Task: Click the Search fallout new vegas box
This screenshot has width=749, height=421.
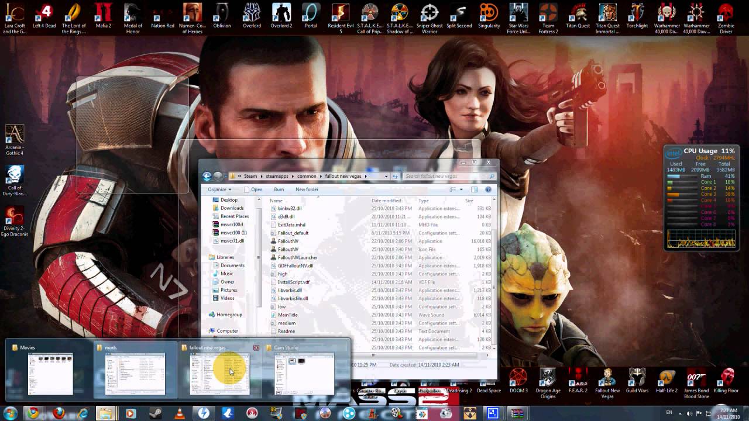Action: coord(449,176)
